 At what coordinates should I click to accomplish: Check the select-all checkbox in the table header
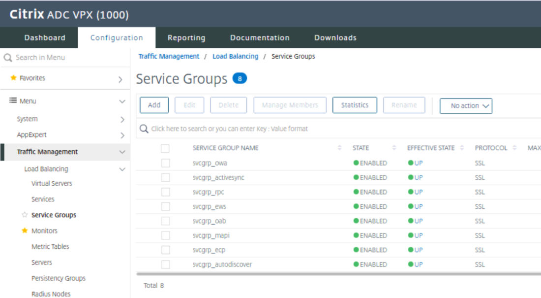coord(166,148)
